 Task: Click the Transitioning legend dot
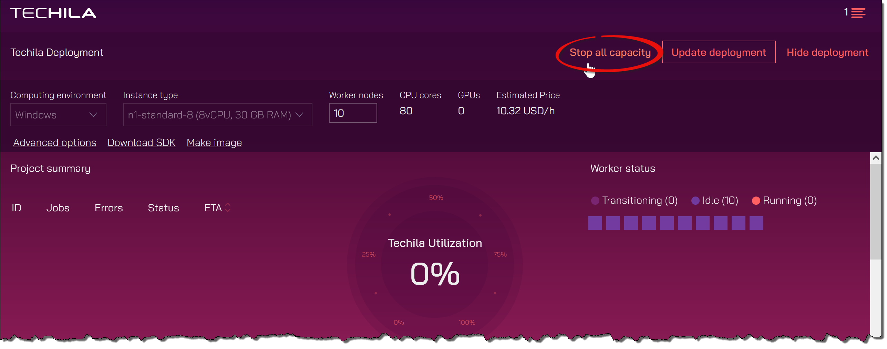pos(595,201)
